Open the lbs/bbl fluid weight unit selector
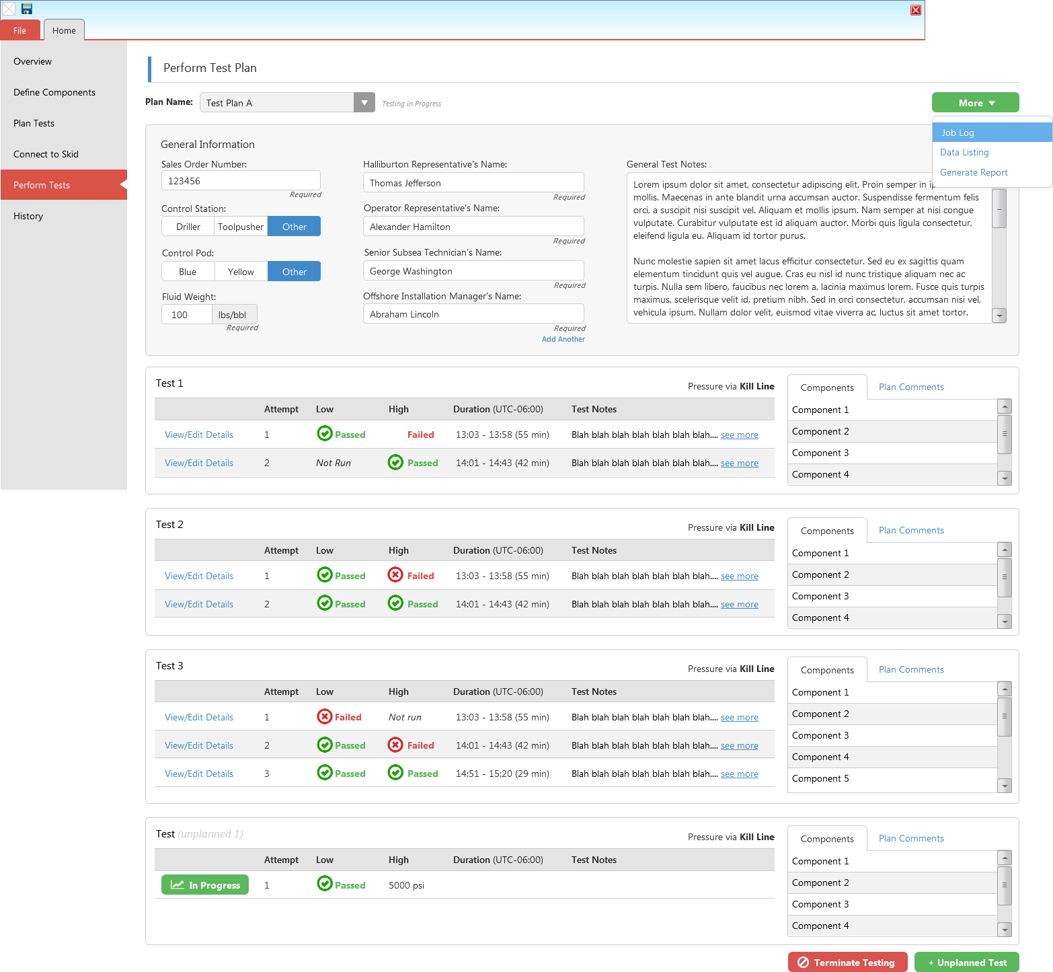Image resolution: width=1053 pixels, height=972 pixels. click(x=233, y=315)
